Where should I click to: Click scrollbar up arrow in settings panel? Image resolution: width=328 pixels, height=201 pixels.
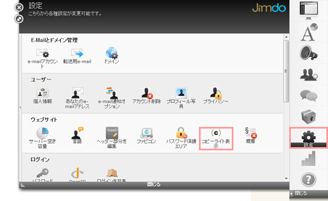(x=286, y=37)
